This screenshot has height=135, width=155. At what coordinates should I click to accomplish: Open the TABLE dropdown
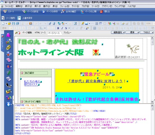pyautogui.click(x=147, y=32)
